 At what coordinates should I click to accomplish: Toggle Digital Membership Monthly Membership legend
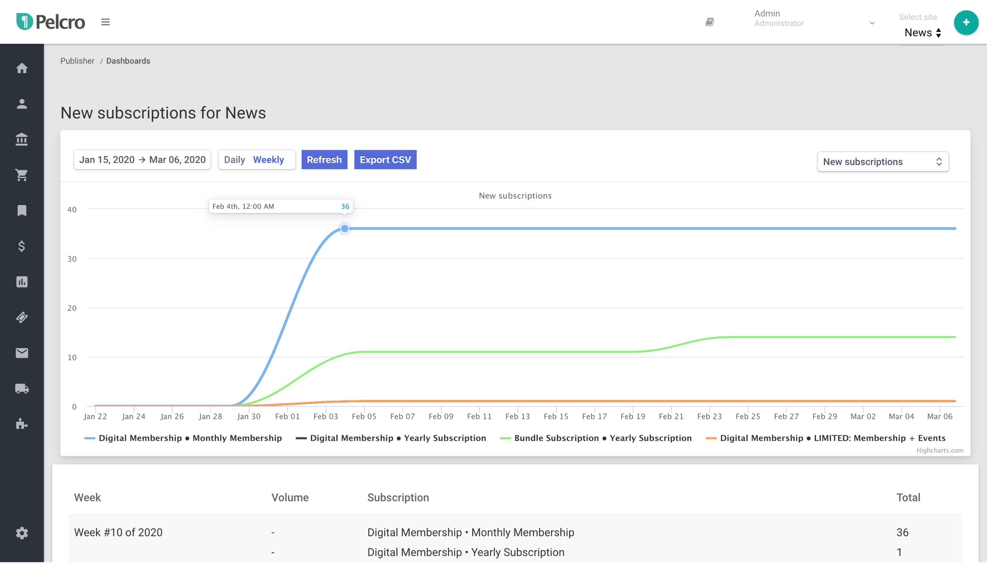pyautogui.click(x=183, y=438)
